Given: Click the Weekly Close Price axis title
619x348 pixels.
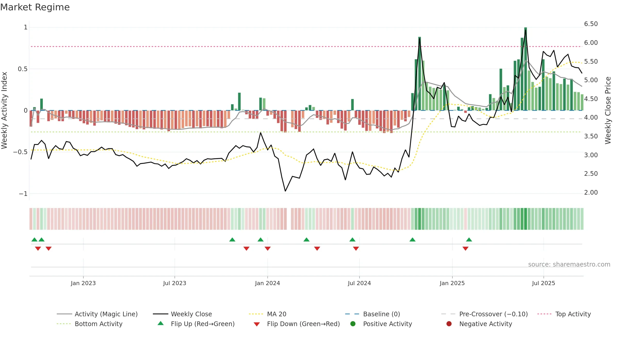Looking at the screenshot, I should (x=608, y=110).
